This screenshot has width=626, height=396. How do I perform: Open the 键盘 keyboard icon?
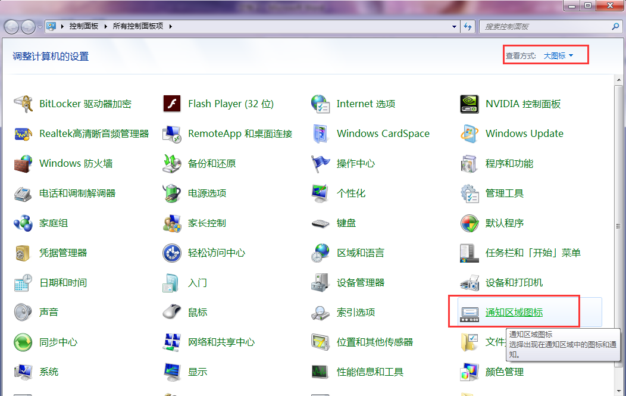320,223
